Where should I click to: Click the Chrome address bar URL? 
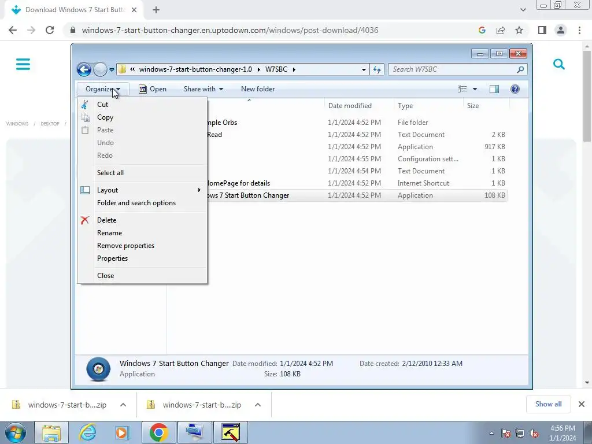pyautogui.click(x=230, y=30)
